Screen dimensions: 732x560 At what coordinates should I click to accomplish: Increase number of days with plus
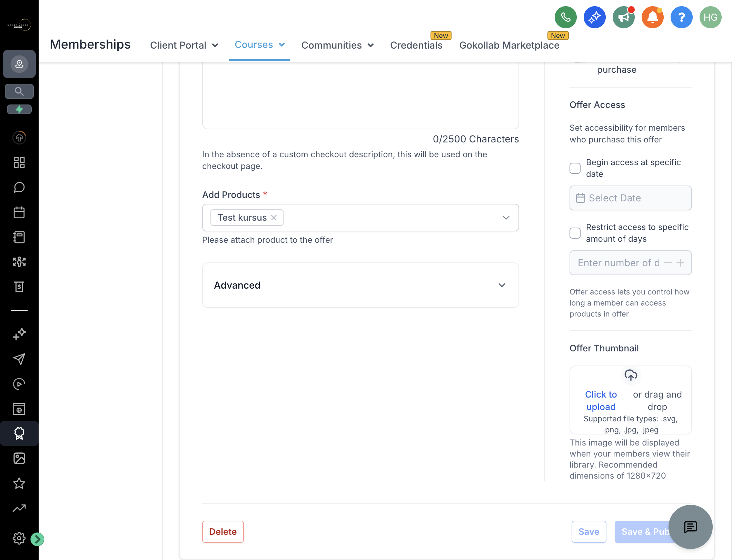680,263
